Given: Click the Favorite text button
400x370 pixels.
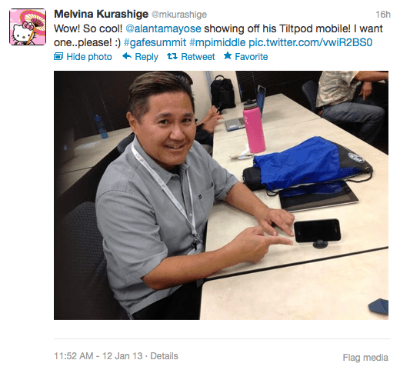Looking at the screenshot, I should (252, 57).
